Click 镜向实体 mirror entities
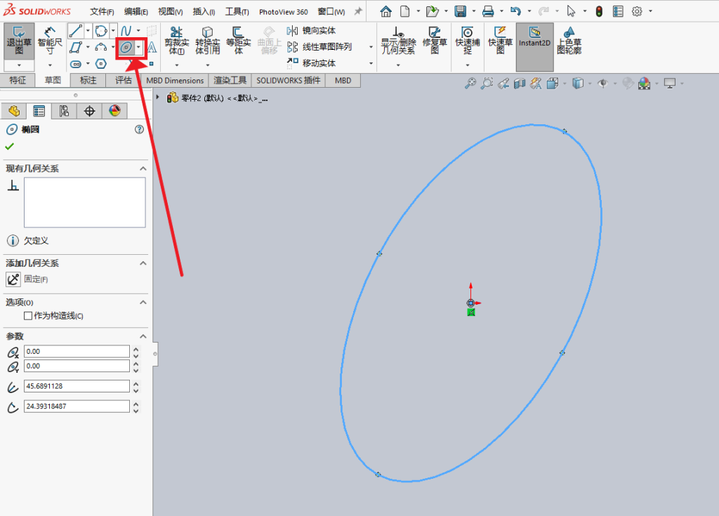The image size is (719, 516). [311, 31]
